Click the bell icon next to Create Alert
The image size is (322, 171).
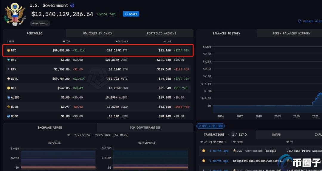[300, 21]
